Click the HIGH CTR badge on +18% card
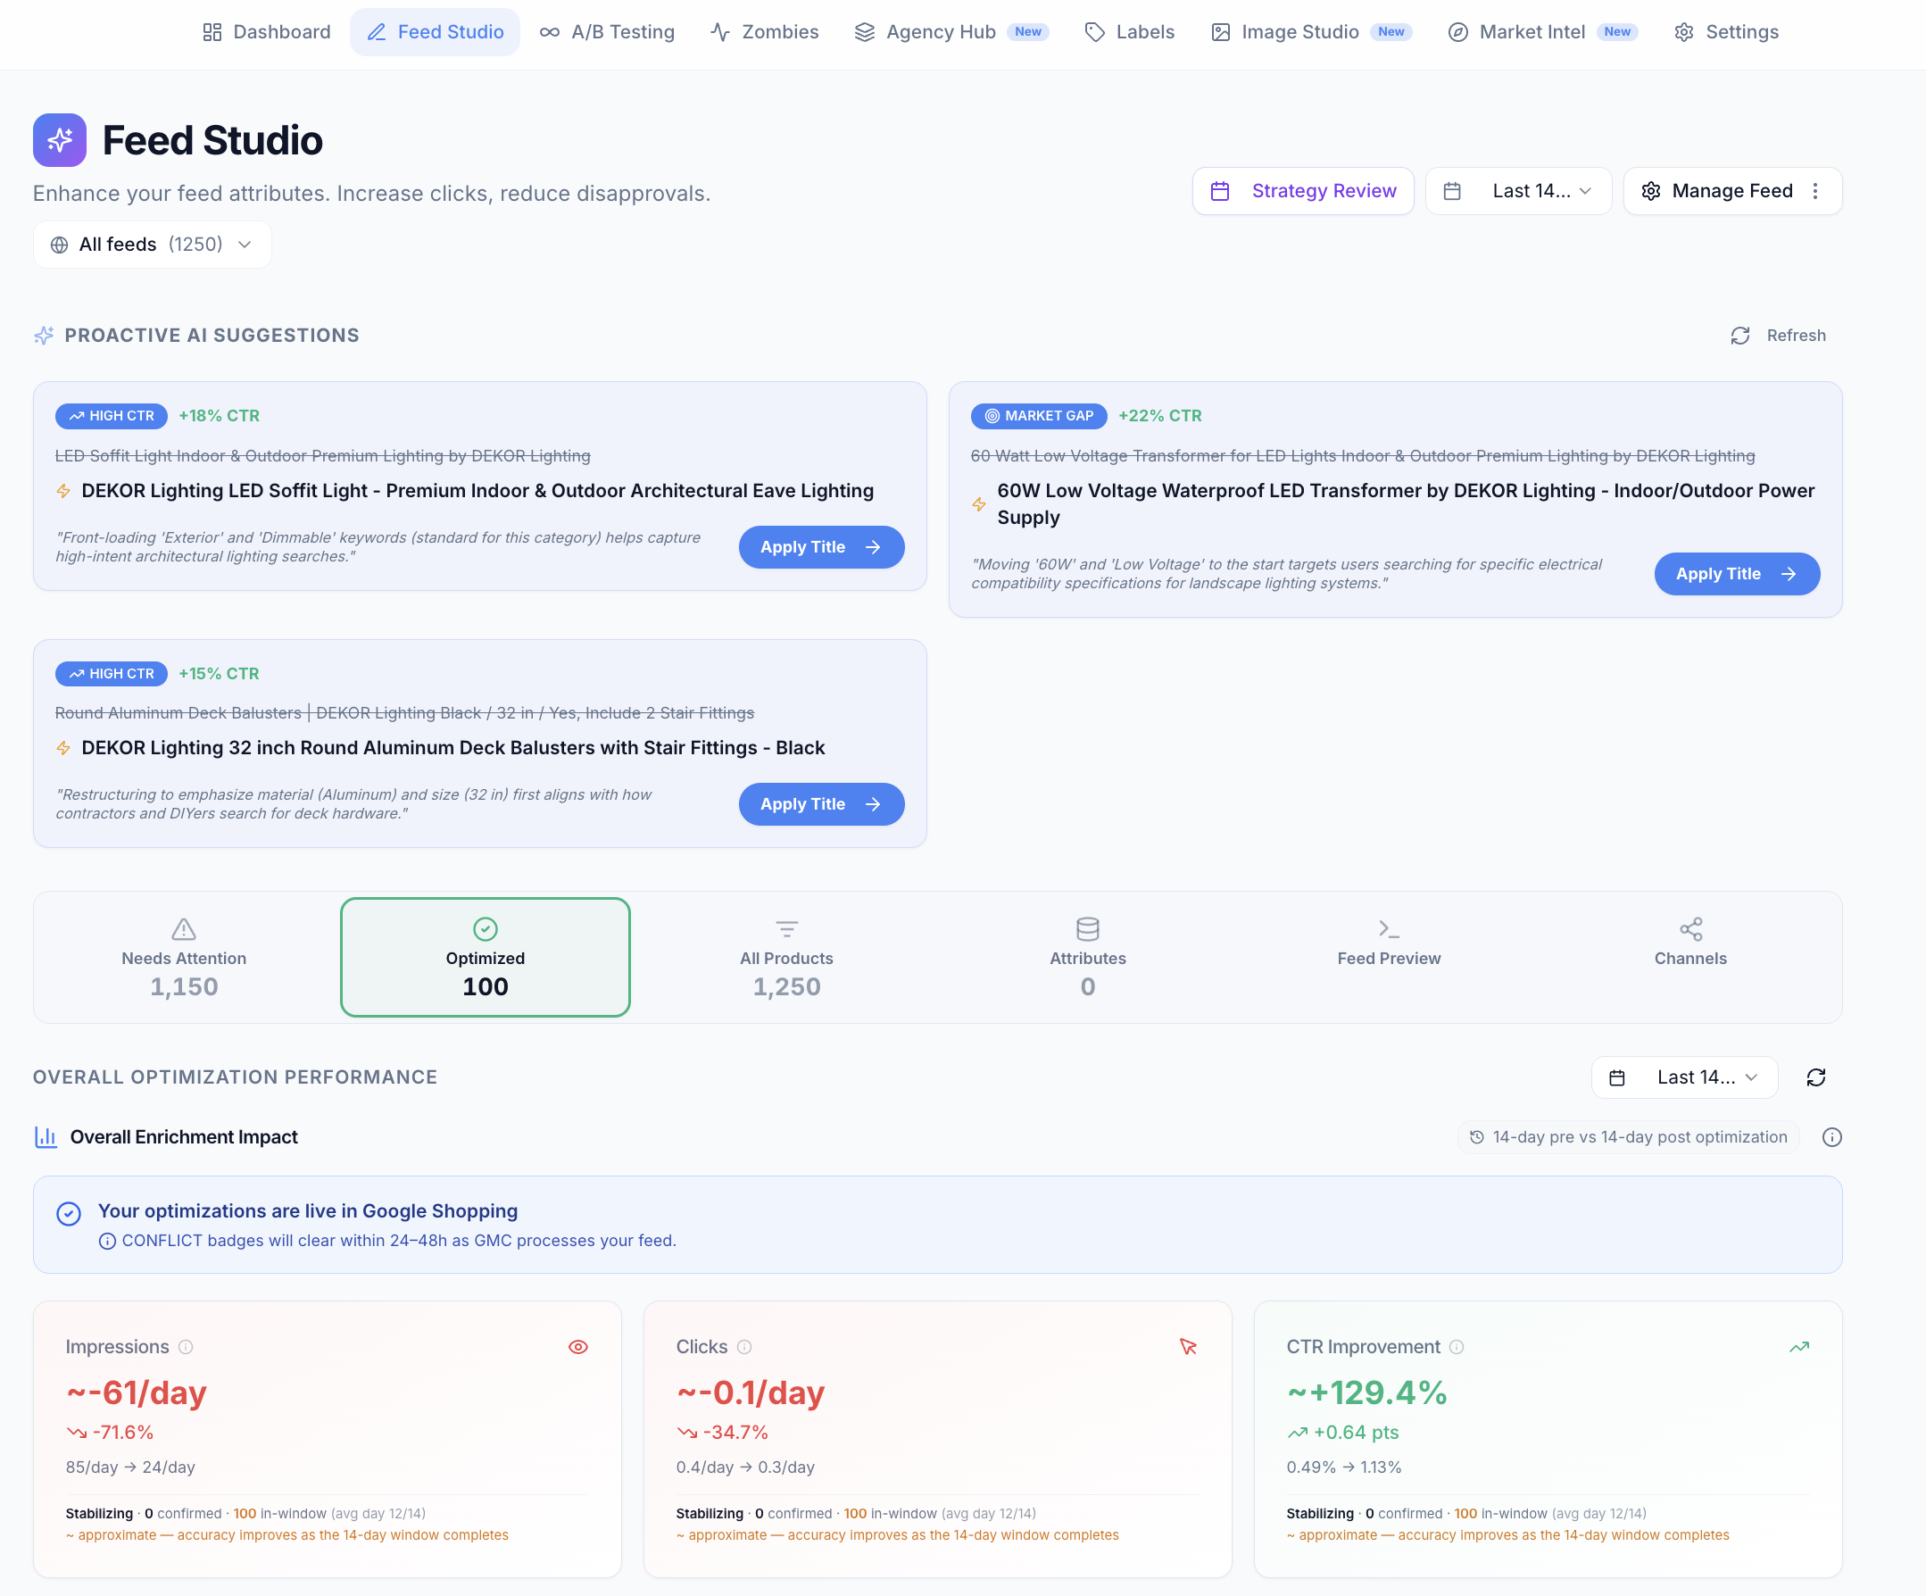The image size is (1926, 1596). 111,417
